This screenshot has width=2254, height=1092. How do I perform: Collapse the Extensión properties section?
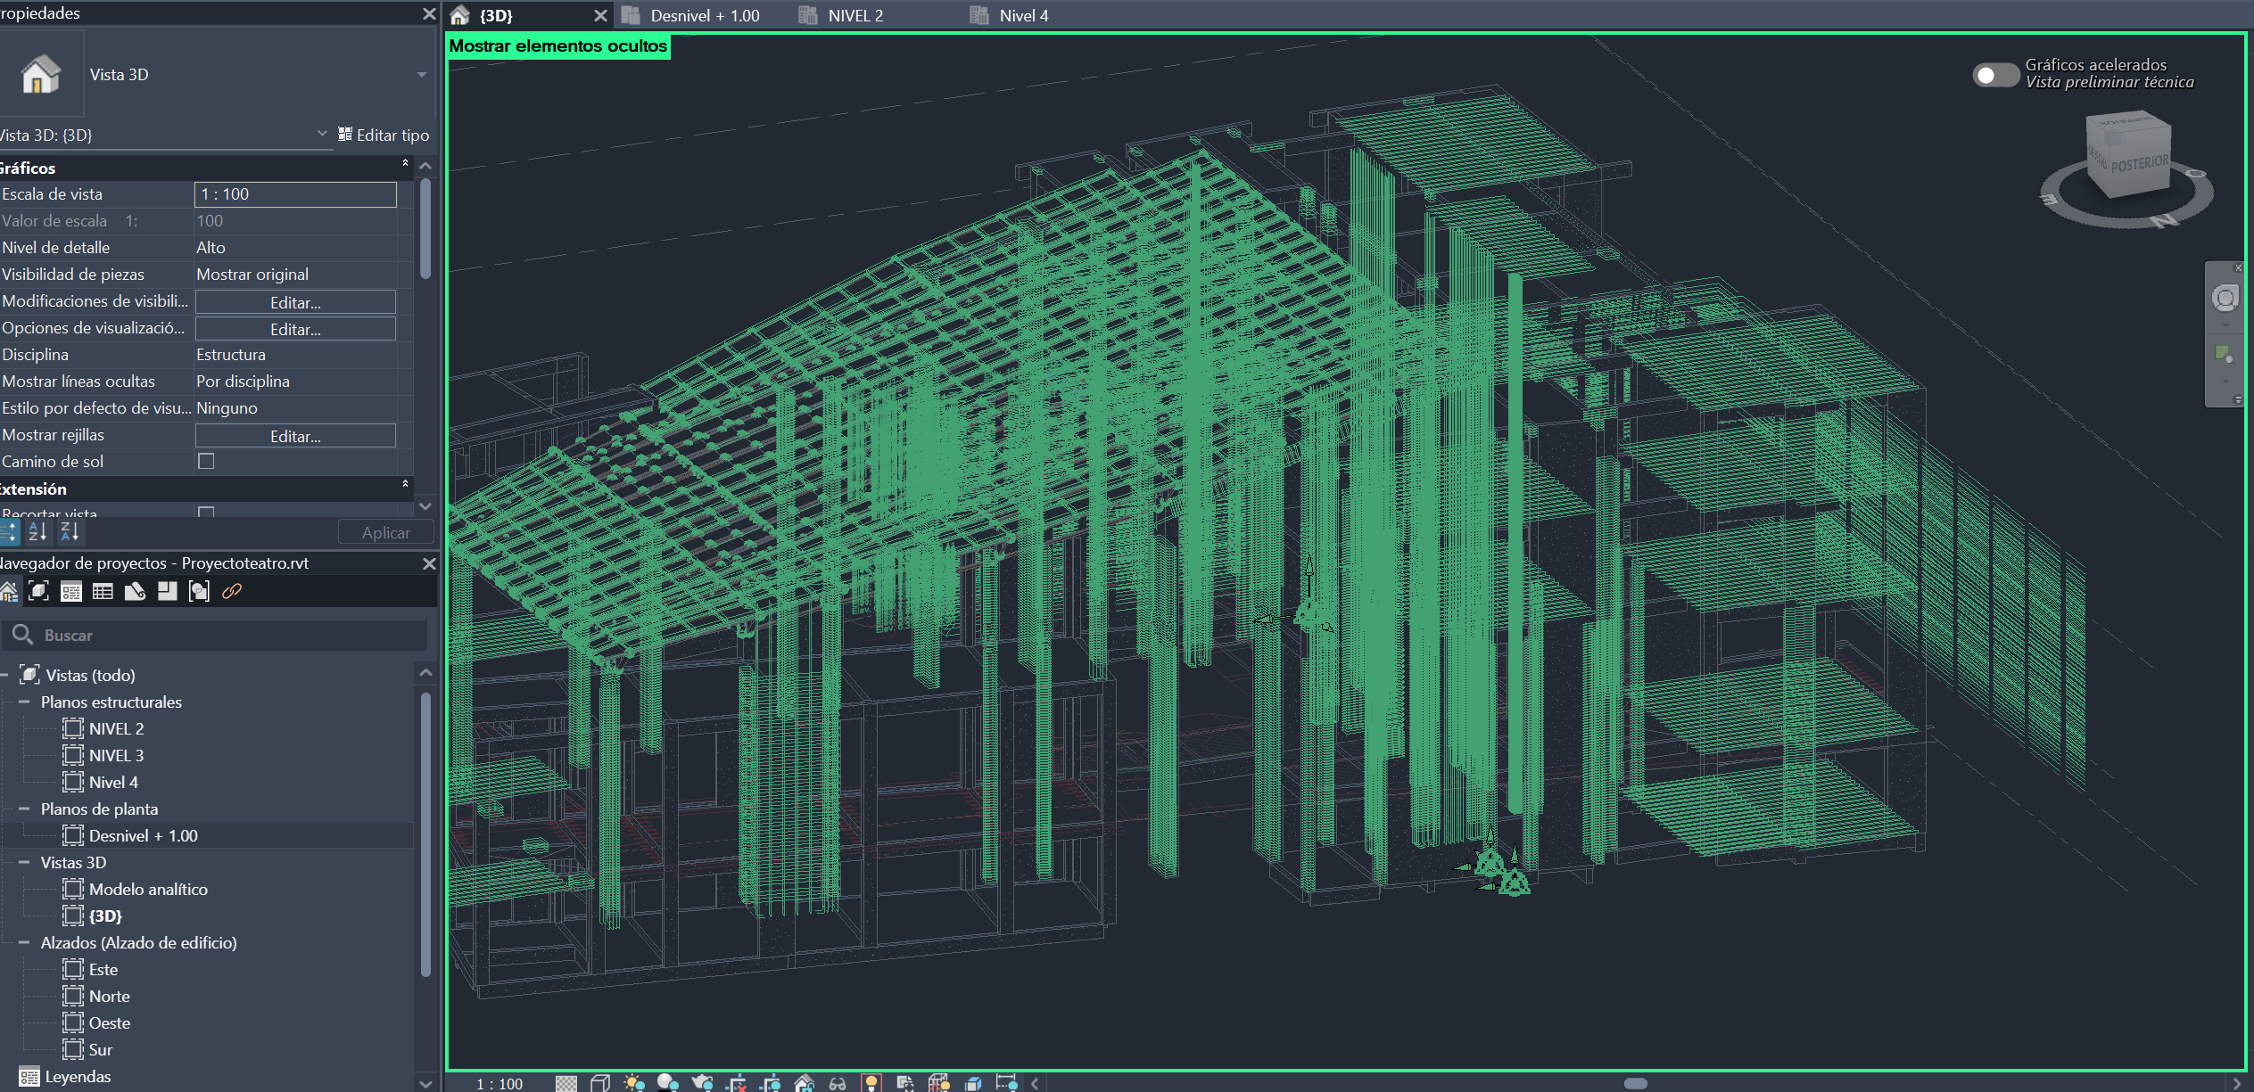[405, 484]
